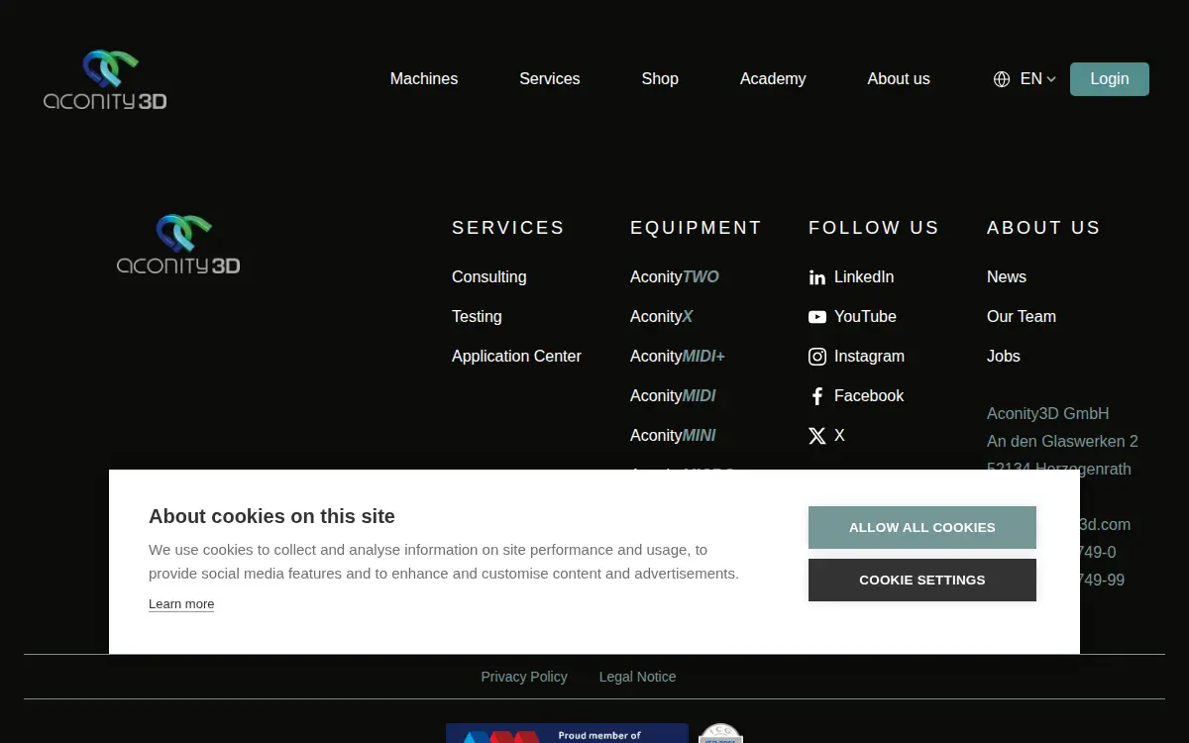Image resolution: width=1189 pixels, height=743 pixels.
Task: Open the YouTube icon link
Action: pos(817,317)
